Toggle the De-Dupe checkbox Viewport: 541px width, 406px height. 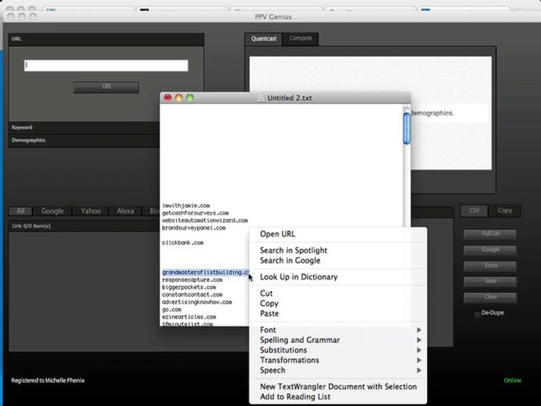pyautogui.click(x=477, y=314)
